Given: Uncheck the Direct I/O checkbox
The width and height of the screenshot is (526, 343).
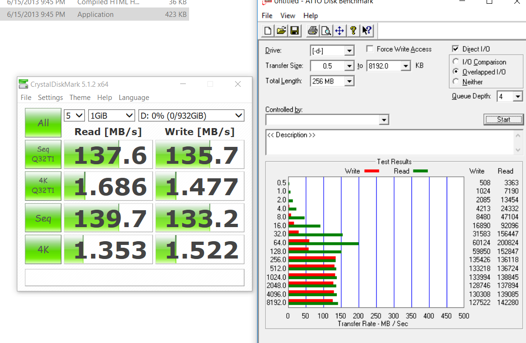Looking at the screenshot, I should (455, 49).
